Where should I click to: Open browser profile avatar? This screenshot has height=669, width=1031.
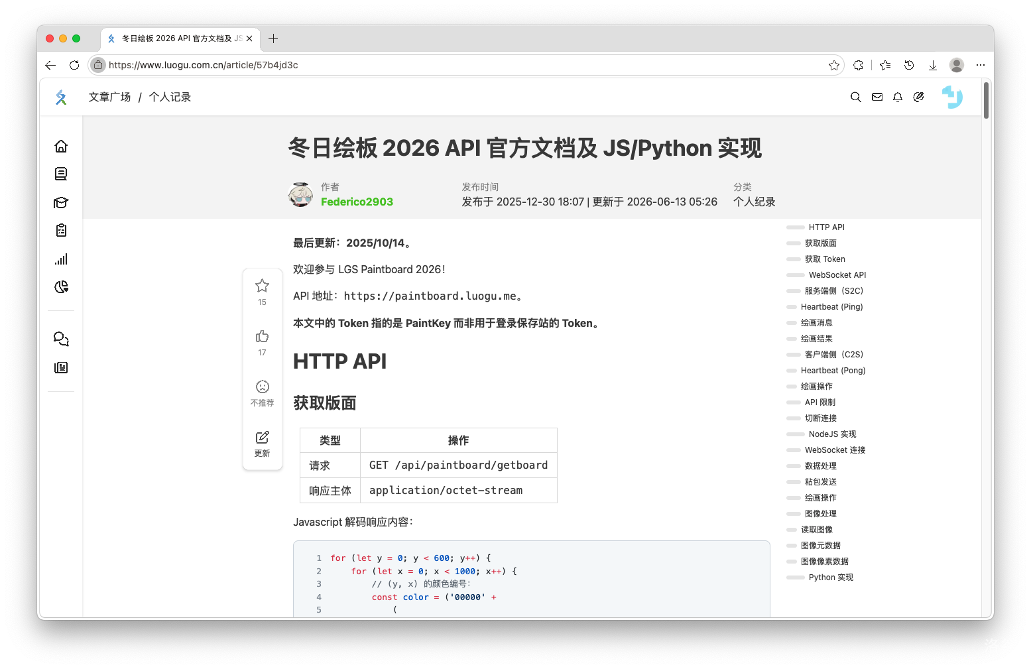[957, 65]
